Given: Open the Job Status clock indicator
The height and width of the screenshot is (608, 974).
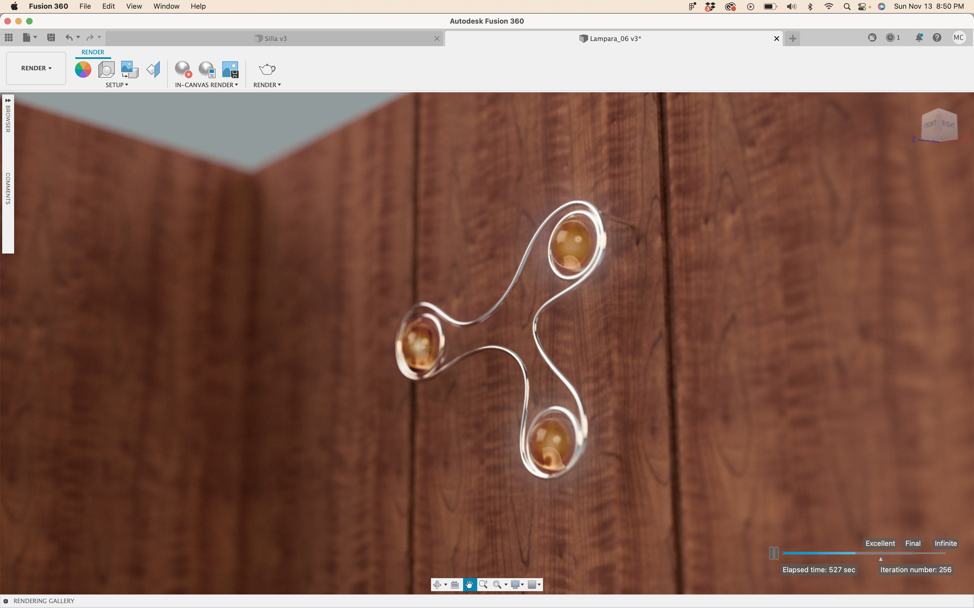Looking at the screenshot, I should pyautogui.click(x=893, y=37).
